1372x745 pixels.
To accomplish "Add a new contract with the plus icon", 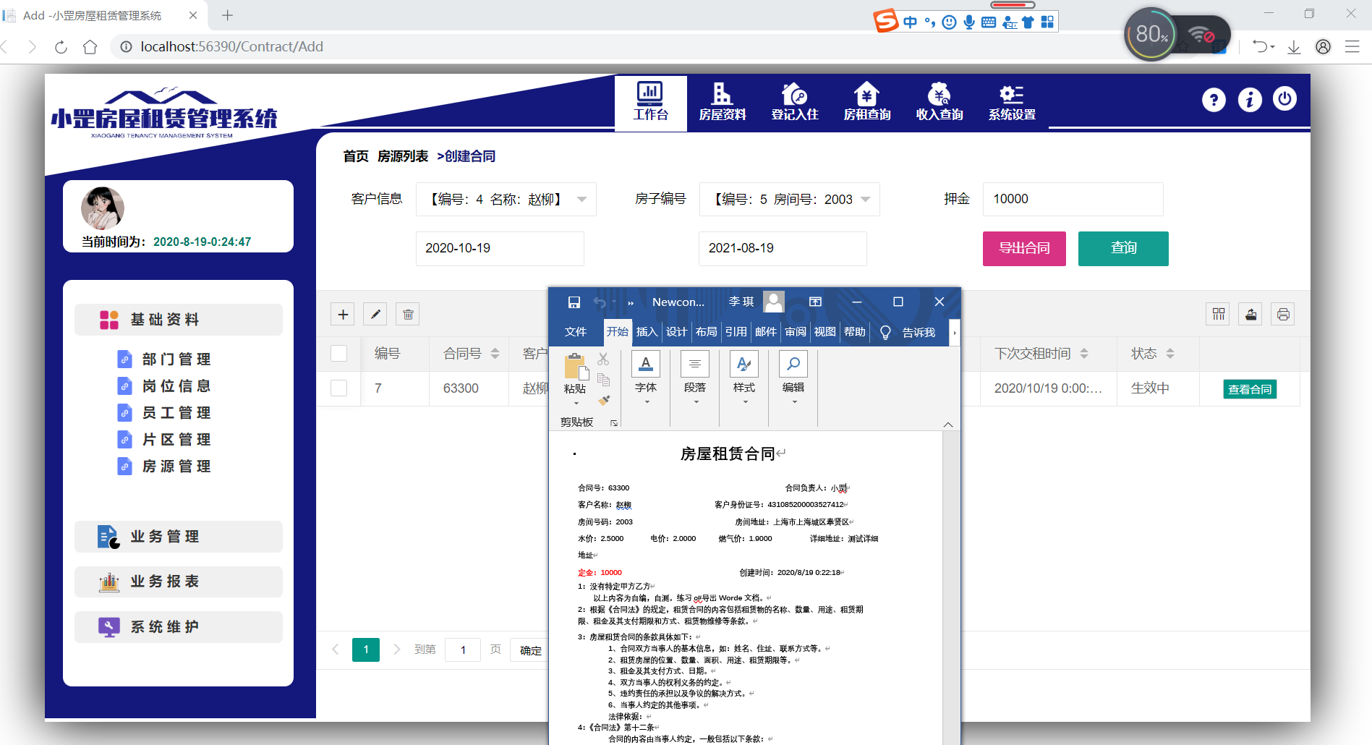I will [x=342, y=313].
